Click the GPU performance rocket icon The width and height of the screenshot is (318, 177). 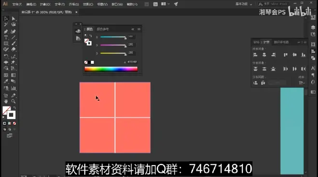click(x=176, y=4)
